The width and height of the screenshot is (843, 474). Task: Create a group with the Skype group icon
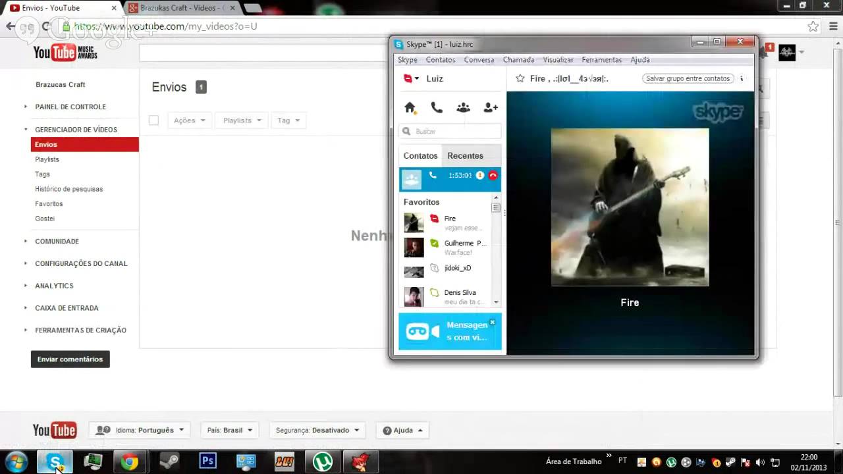[464, 107]
